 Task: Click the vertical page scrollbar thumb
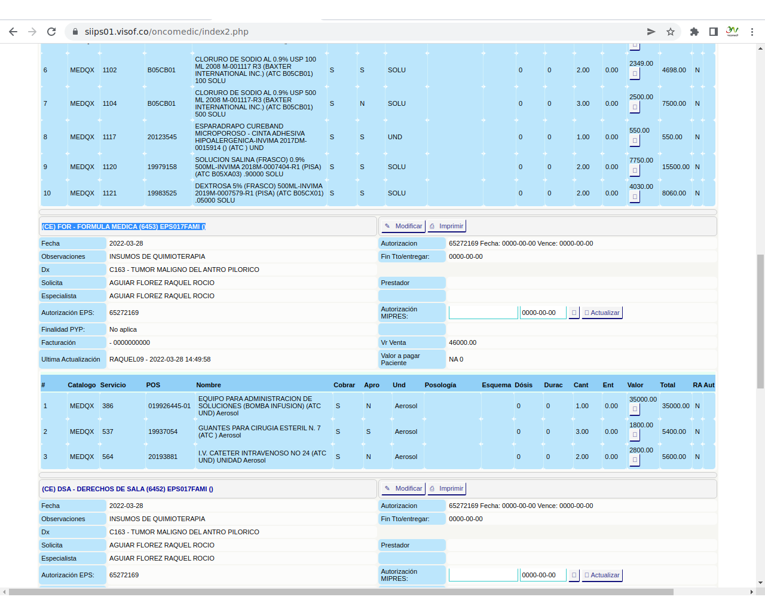[x=760, y=322]
